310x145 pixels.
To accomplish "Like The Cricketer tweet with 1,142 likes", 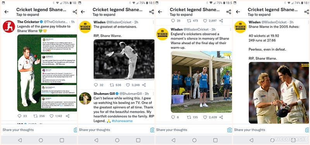I will 52,116.
